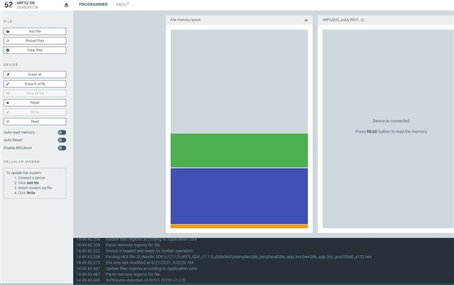Click the info icon next to NRF52832_xxAA_REV1
Screen dimensions: 454x285
362,20
